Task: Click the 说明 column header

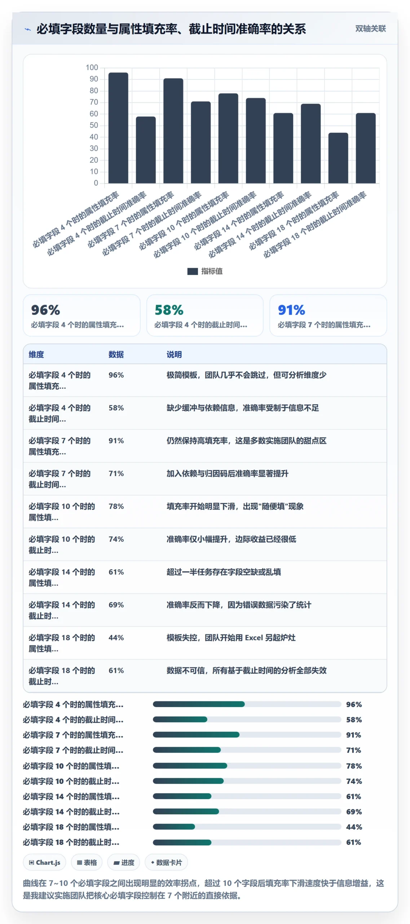Action: pos(174,354)
